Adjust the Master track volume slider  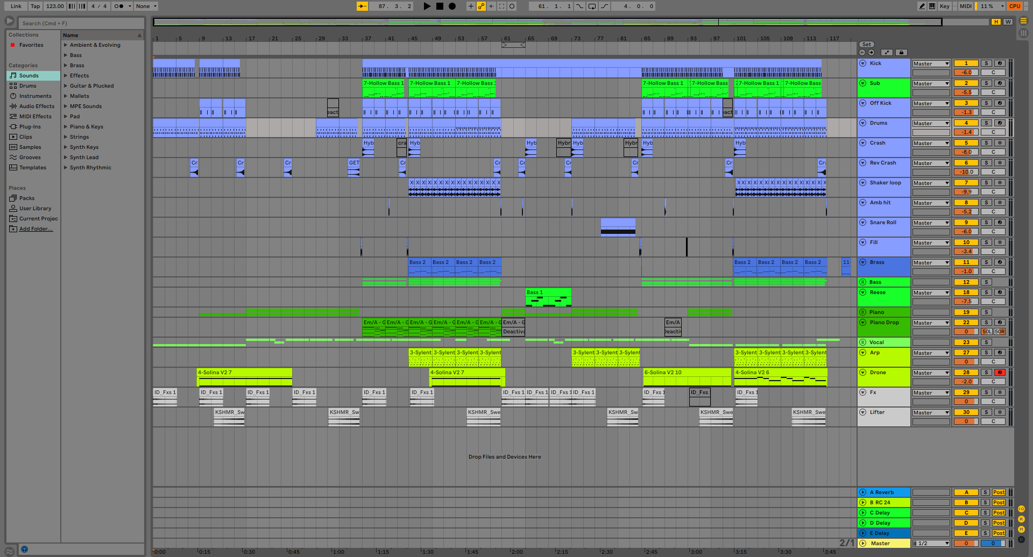coord(966,544)
